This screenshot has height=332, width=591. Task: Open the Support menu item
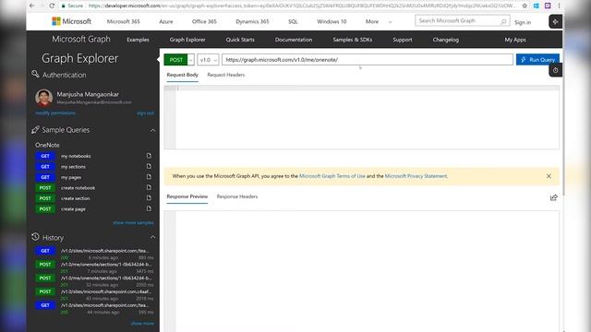[403, 40]
